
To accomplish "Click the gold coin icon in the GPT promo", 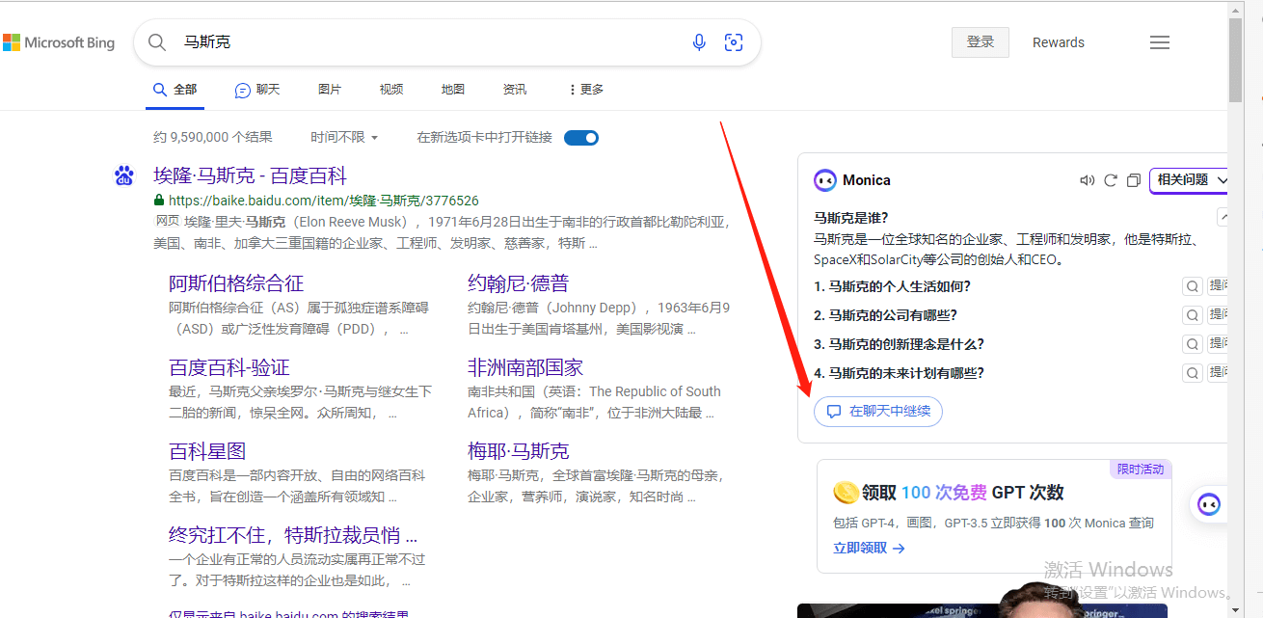I will pyautogui.click(x=846, y=493).
